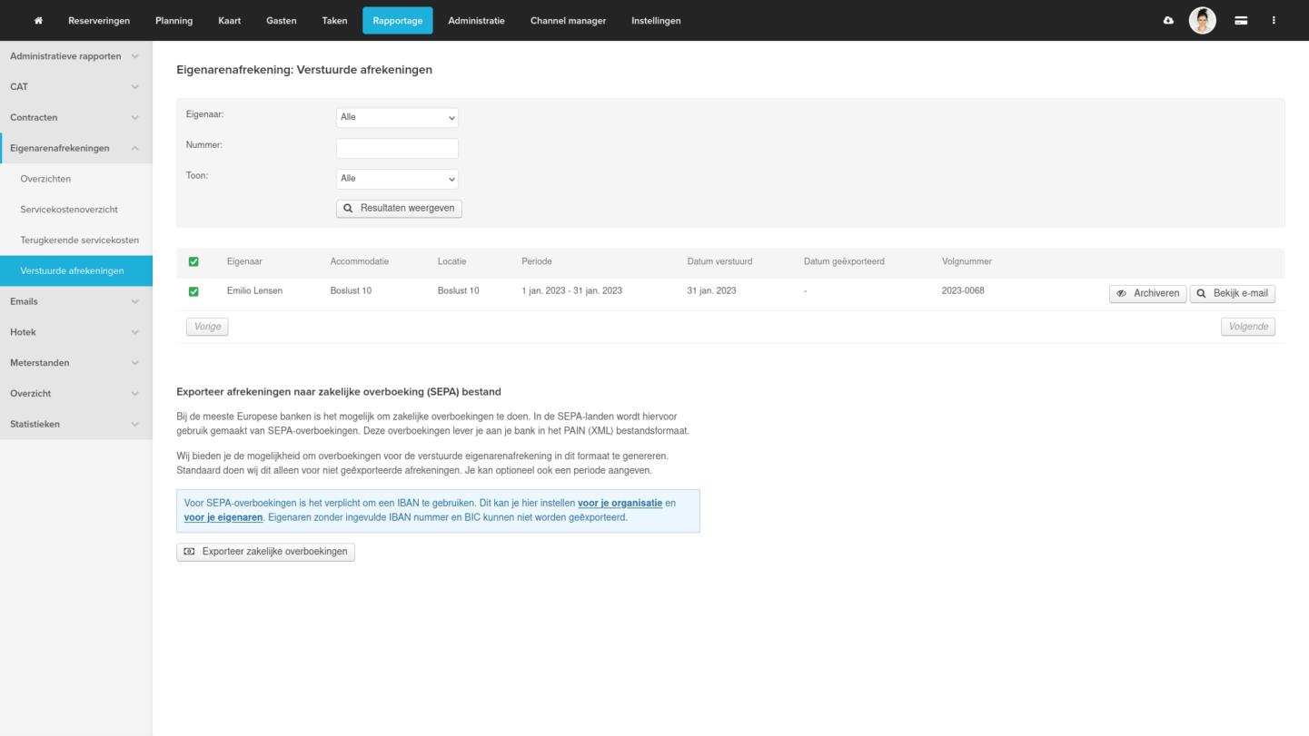The image size is (1309, 736).
Task: Go to the home icon
Action: tap(38, 21)
